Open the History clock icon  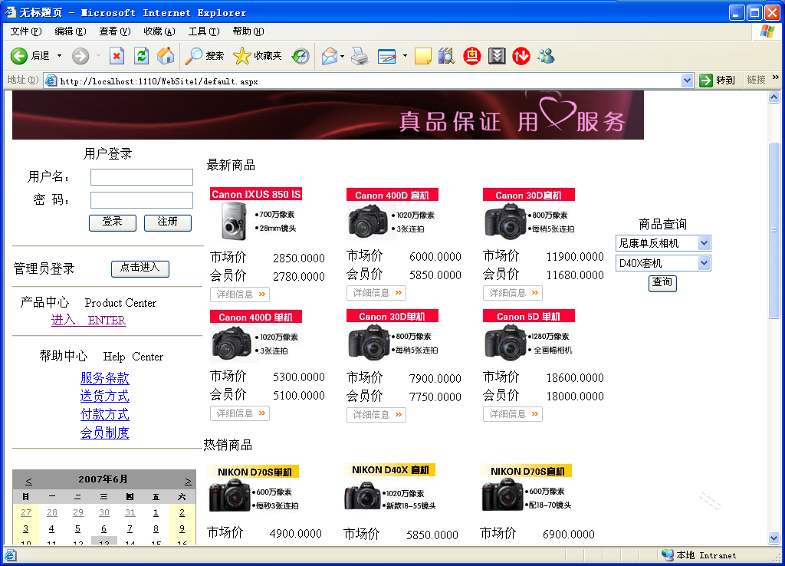301,56
